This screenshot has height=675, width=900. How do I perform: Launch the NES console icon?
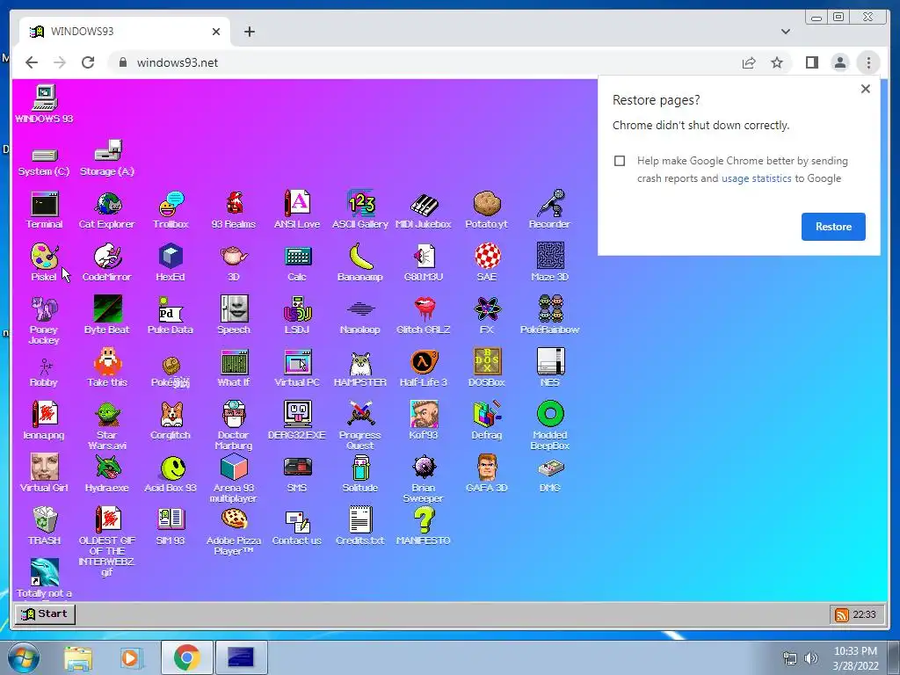tap(550, 368)
